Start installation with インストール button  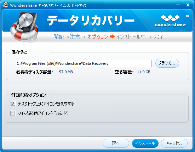[145, 143]
